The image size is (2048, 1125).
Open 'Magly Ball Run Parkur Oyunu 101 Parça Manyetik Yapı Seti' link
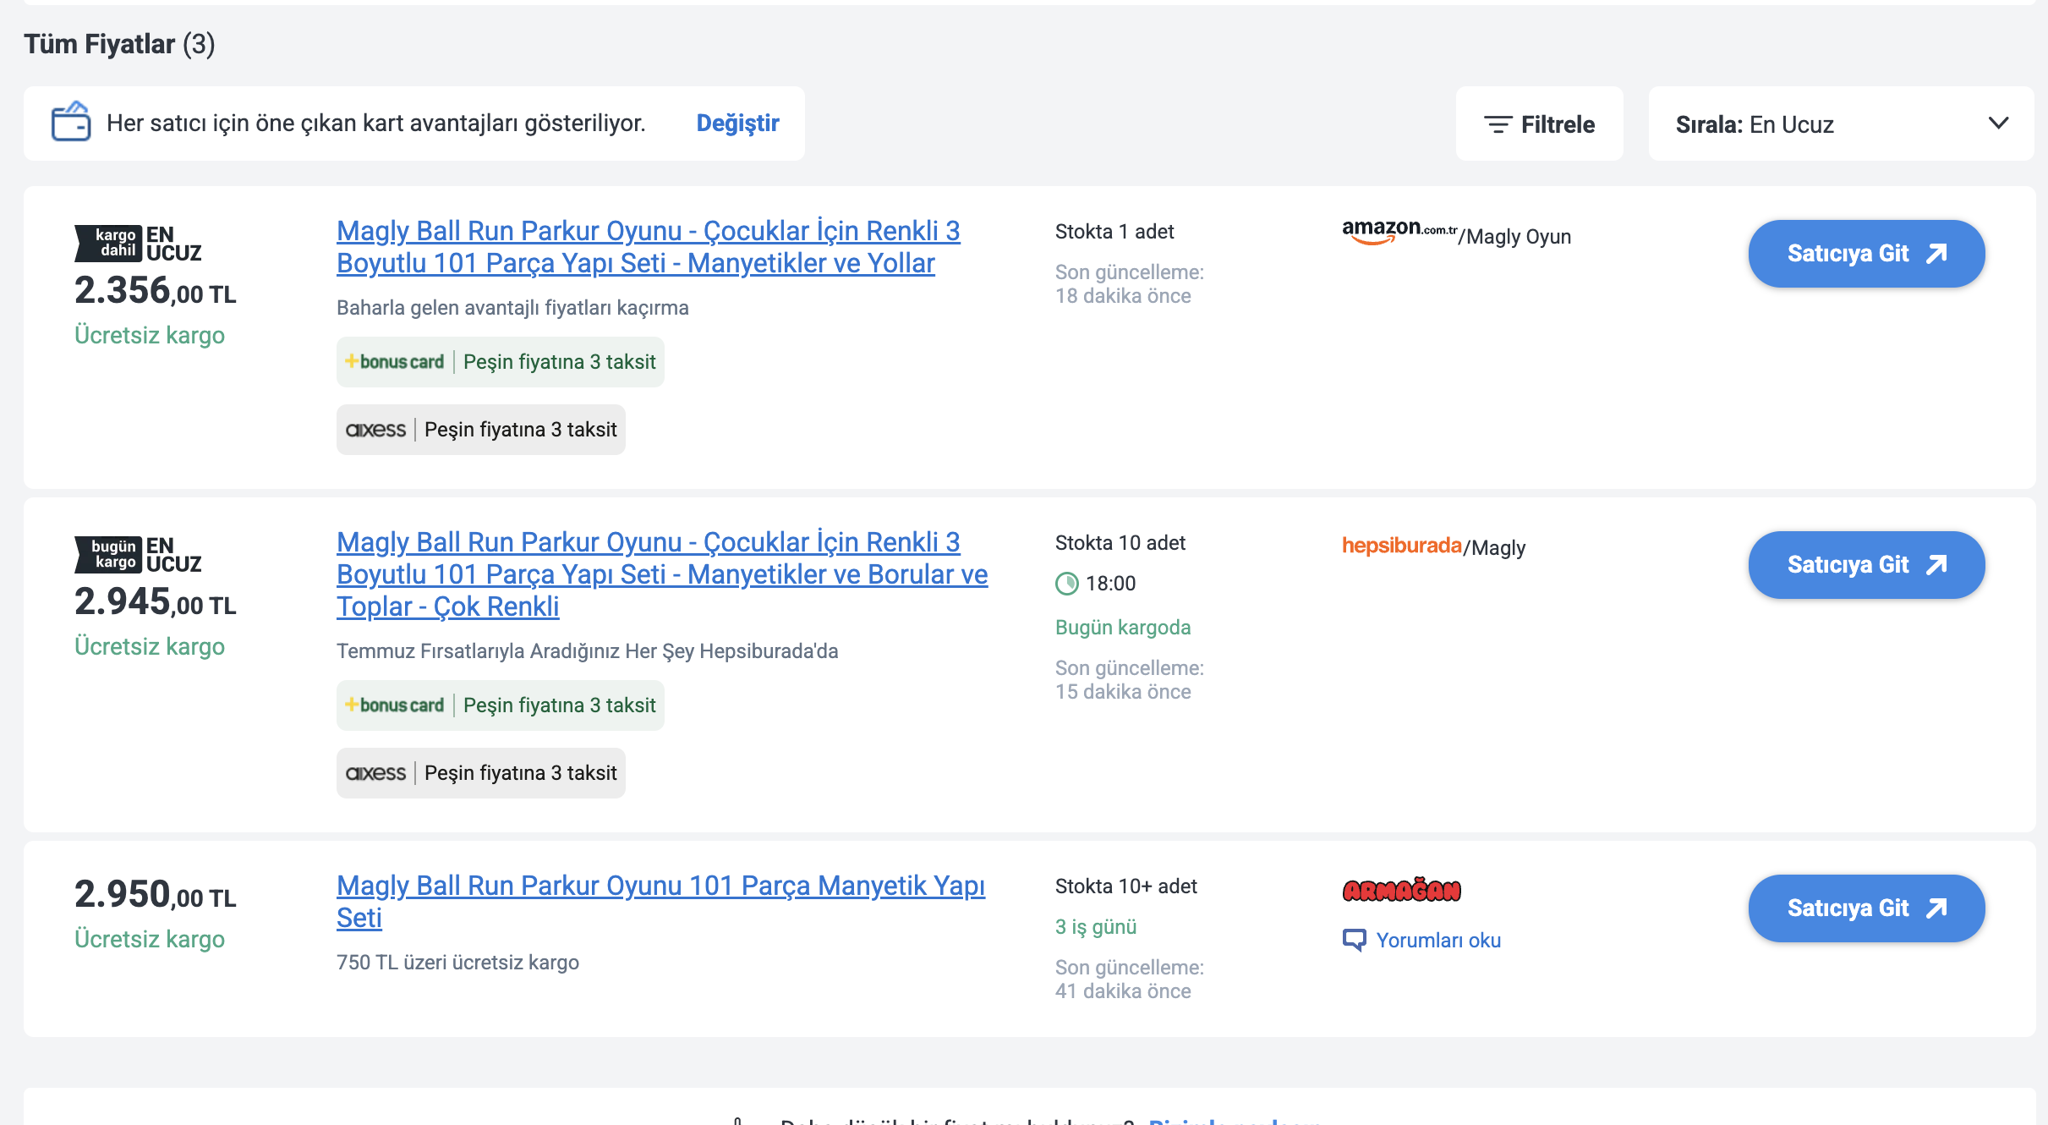[x=660, y=901]
